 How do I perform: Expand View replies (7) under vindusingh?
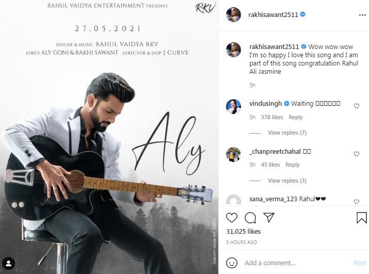287,133
